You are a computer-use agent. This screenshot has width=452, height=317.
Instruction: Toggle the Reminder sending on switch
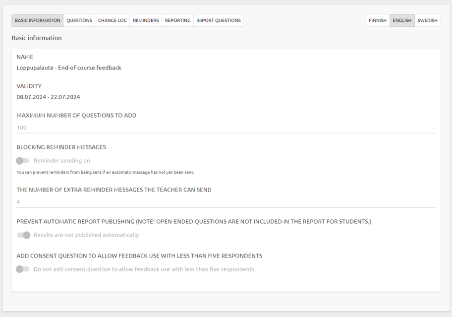tap(23, 161)
